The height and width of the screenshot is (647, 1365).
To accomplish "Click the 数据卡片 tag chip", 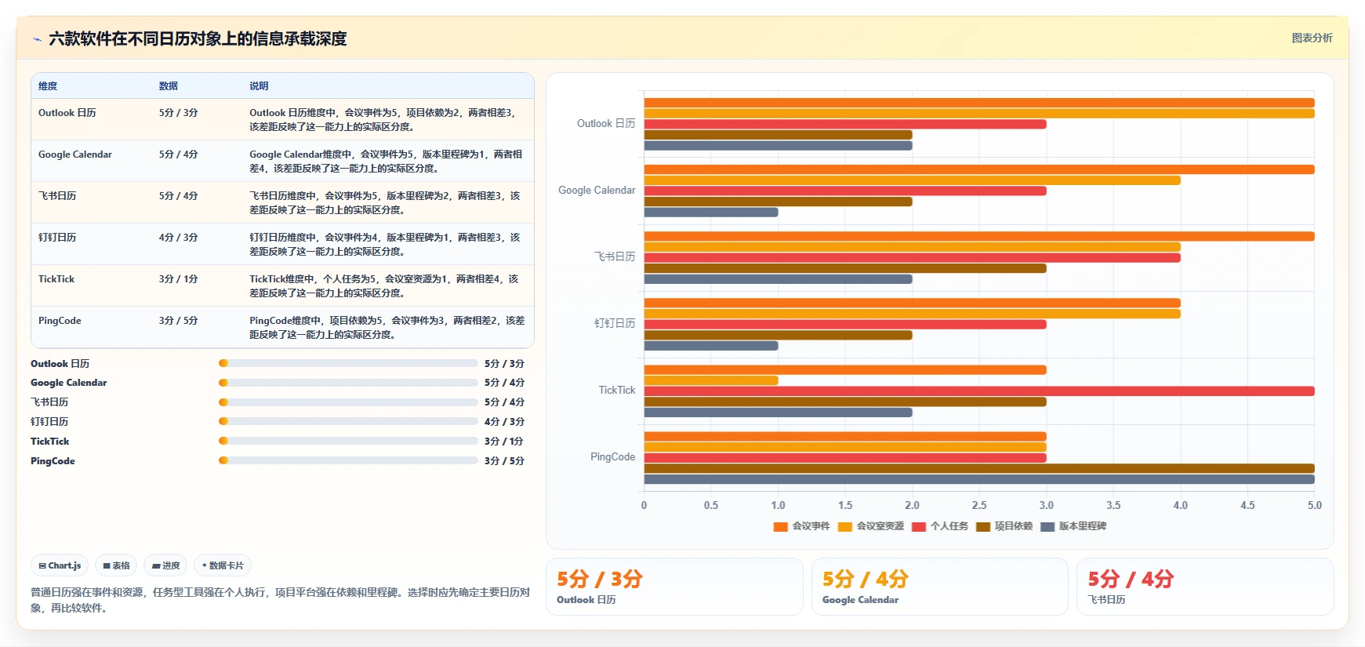I will coord(223,565).
